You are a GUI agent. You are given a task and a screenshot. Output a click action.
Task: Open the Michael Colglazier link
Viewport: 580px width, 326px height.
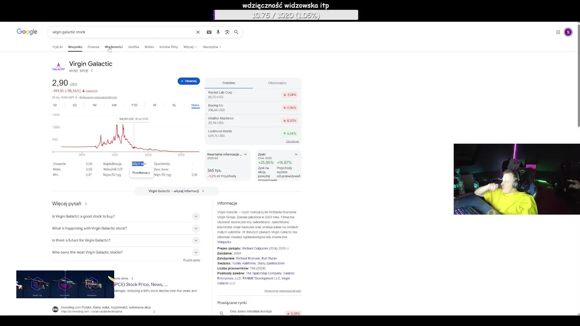(255, 248)
